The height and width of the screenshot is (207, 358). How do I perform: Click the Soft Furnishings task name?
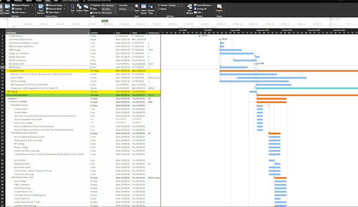18,81
